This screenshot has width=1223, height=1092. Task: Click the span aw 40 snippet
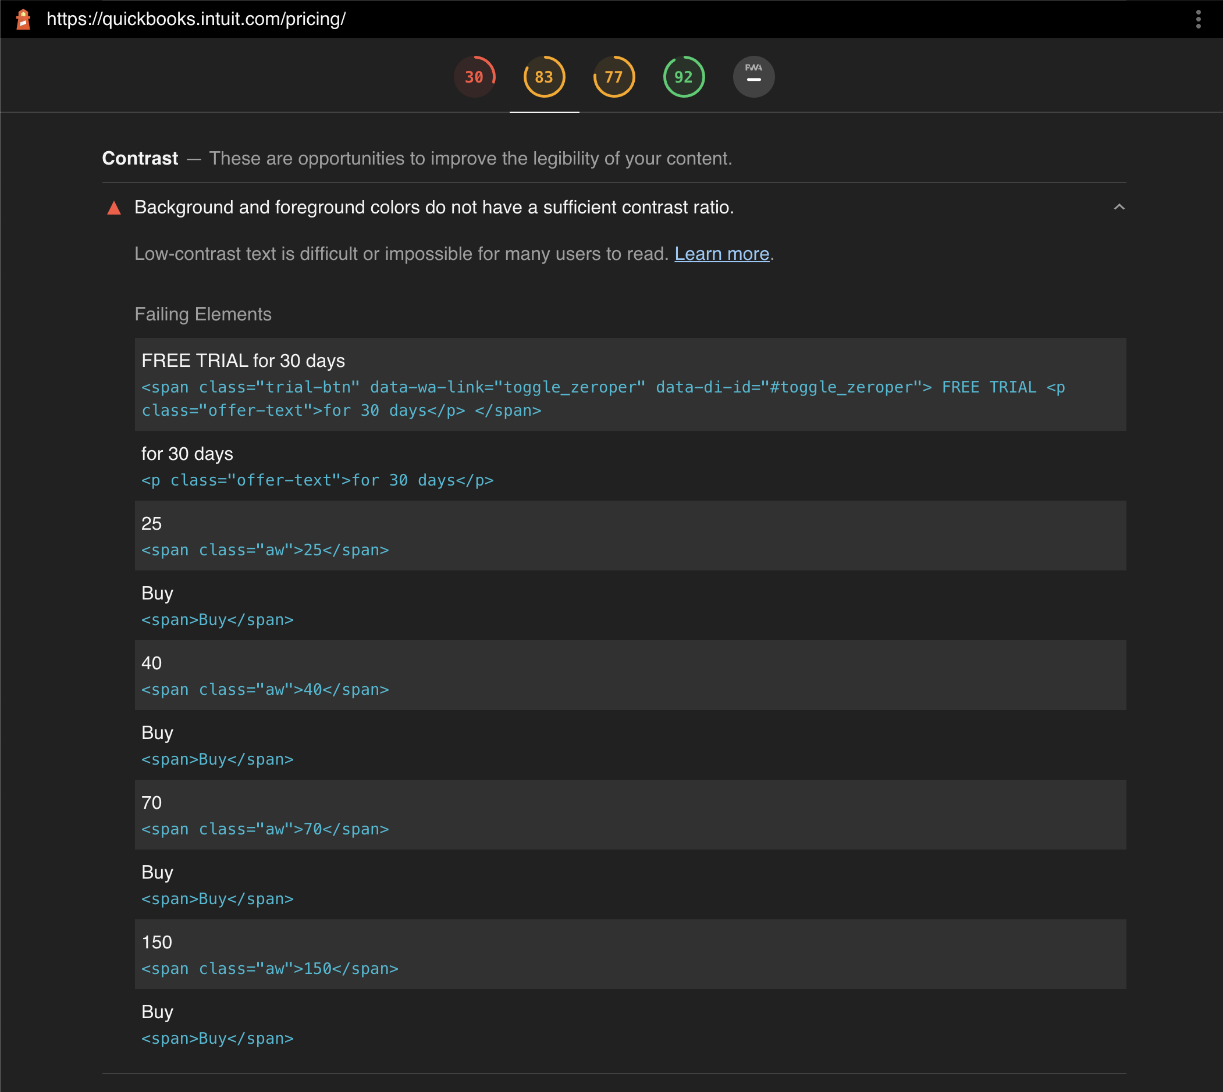tap(265, 690)
